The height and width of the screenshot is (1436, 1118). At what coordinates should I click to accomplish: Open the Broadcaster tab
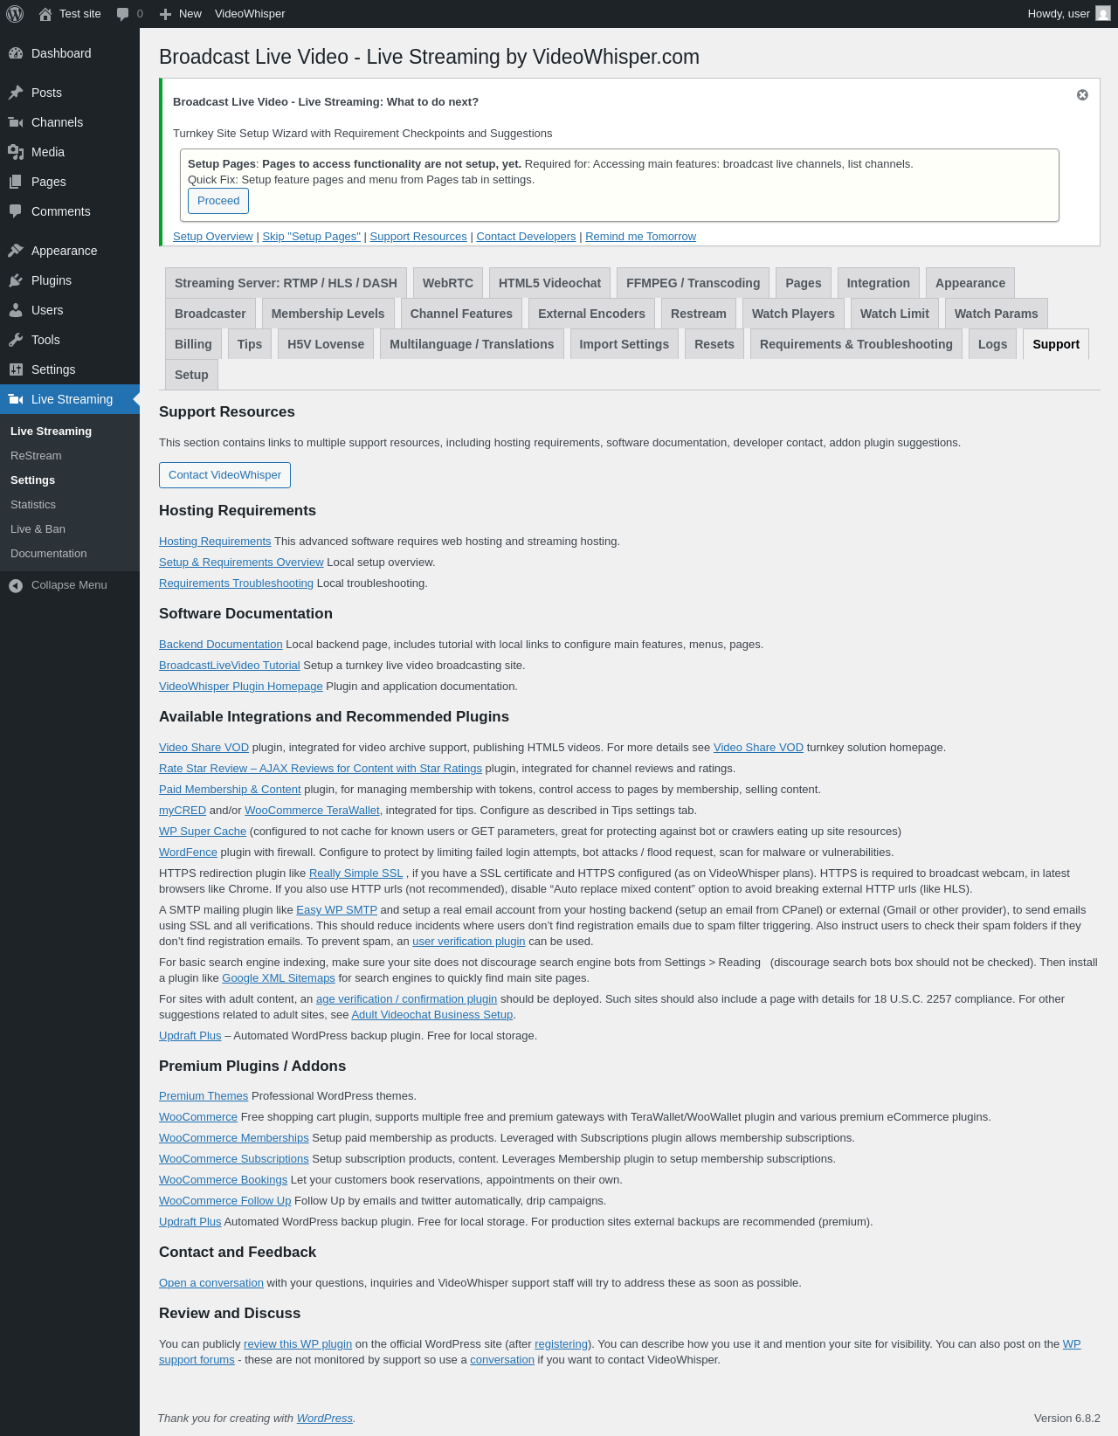tap(210, 314)
